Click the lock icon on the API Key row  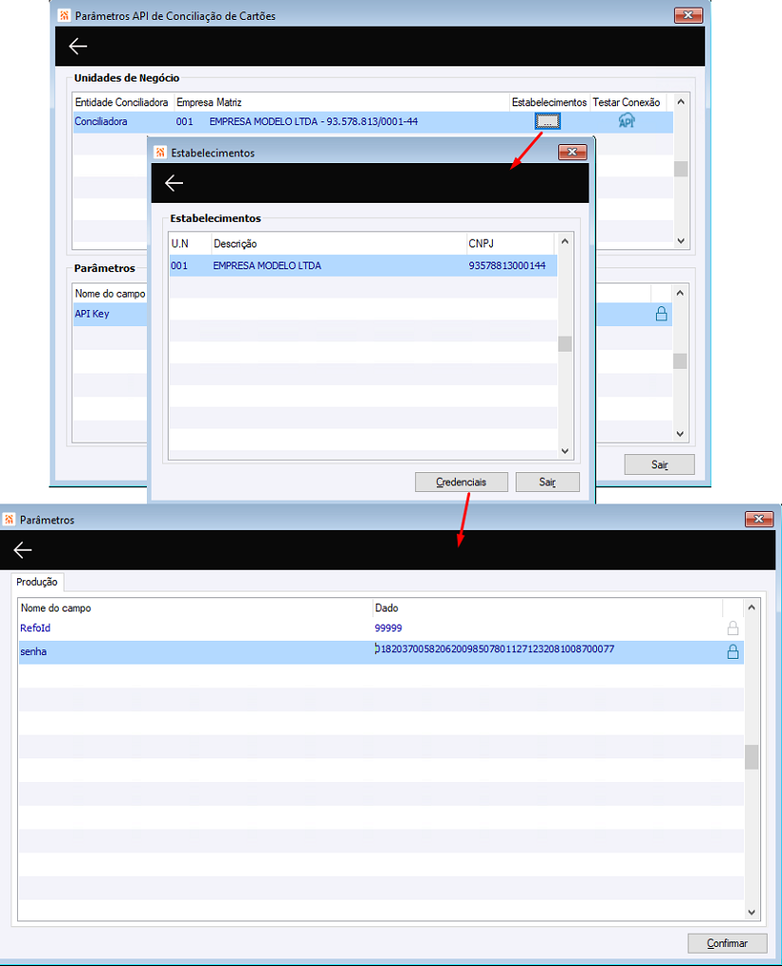pos(662,314)
